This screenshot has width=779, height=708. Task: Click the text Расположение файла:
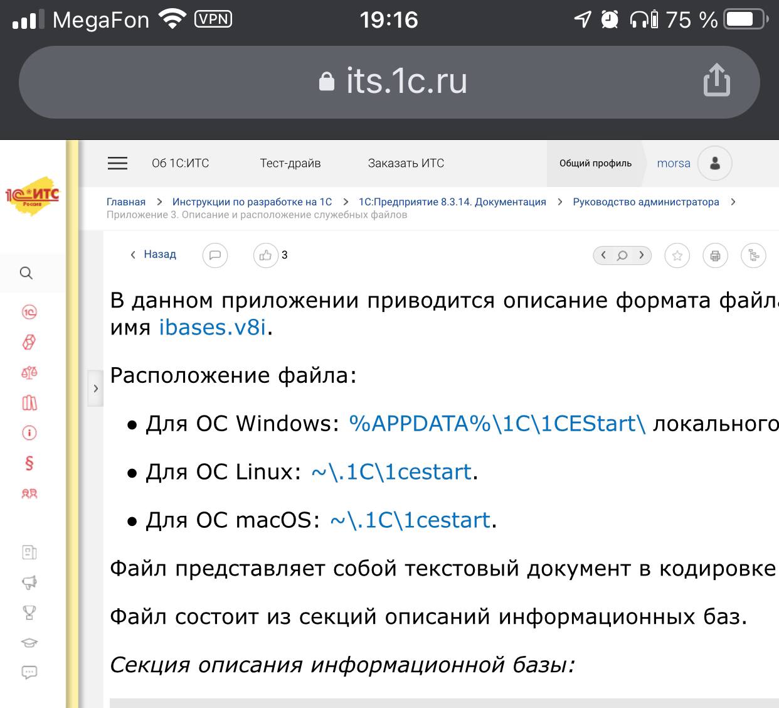coord(233,375)
